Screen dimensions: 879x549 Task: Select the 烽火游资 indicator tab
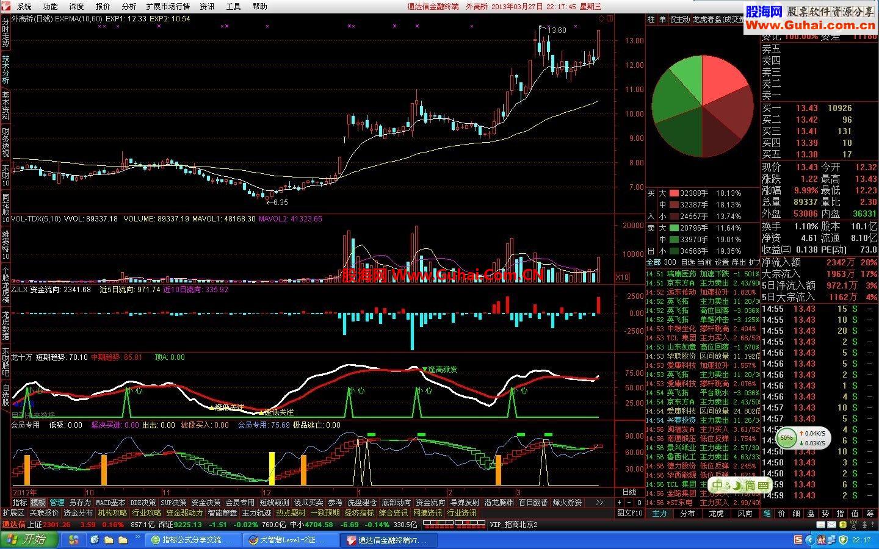pos(567,503)
